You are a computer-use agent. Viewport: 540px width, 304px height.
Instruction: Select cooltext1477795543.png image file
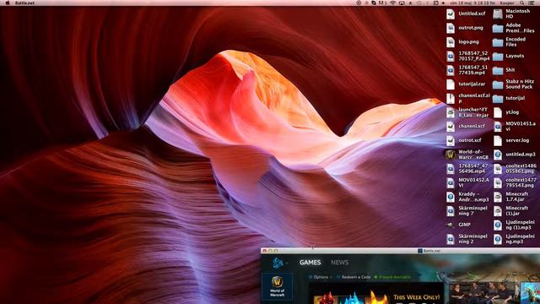515,182
